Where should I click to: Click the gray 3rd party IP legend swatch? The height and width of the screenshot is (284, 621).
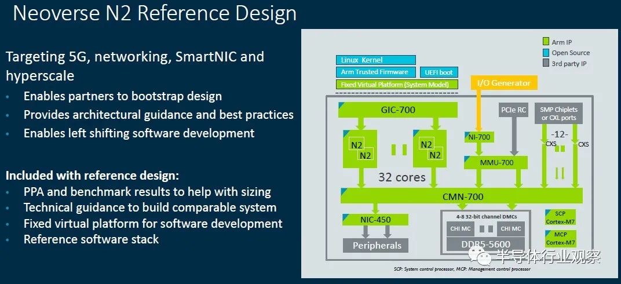[546, 64]
